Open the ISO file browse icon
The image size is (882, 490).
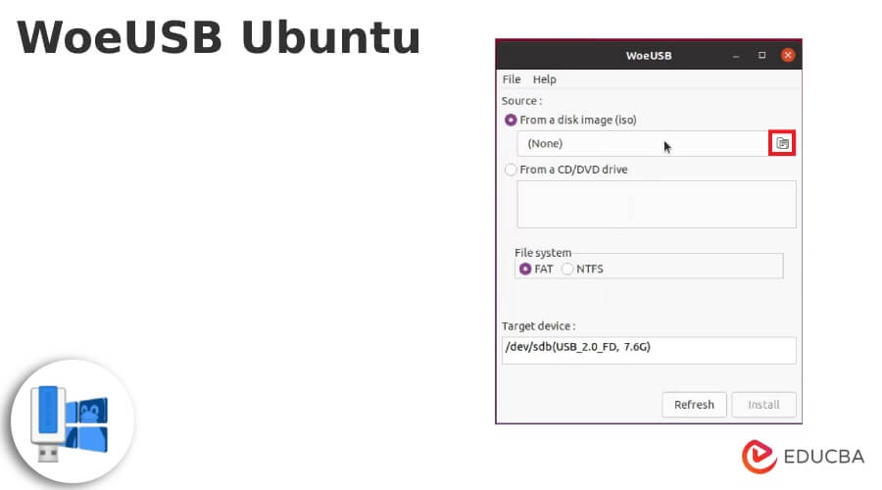[x=782, y=143]
